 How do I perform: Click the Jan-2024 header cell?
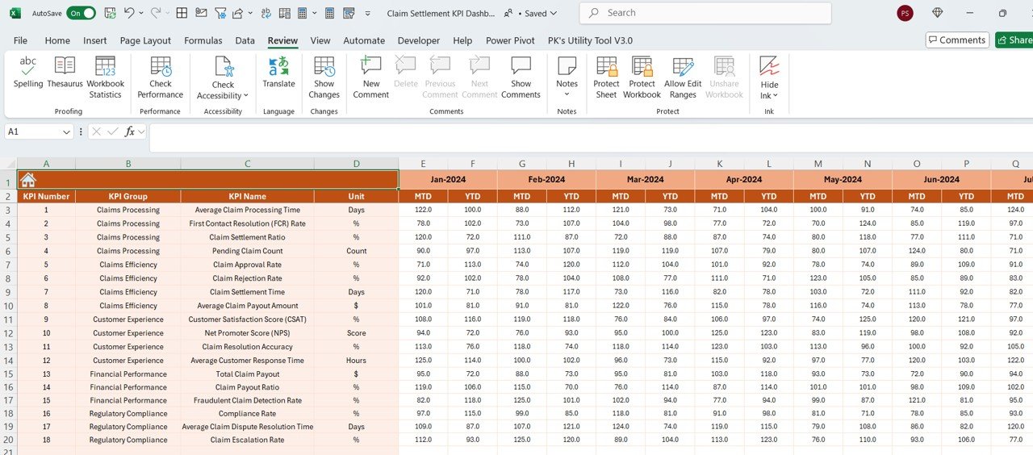coord(448,180)
